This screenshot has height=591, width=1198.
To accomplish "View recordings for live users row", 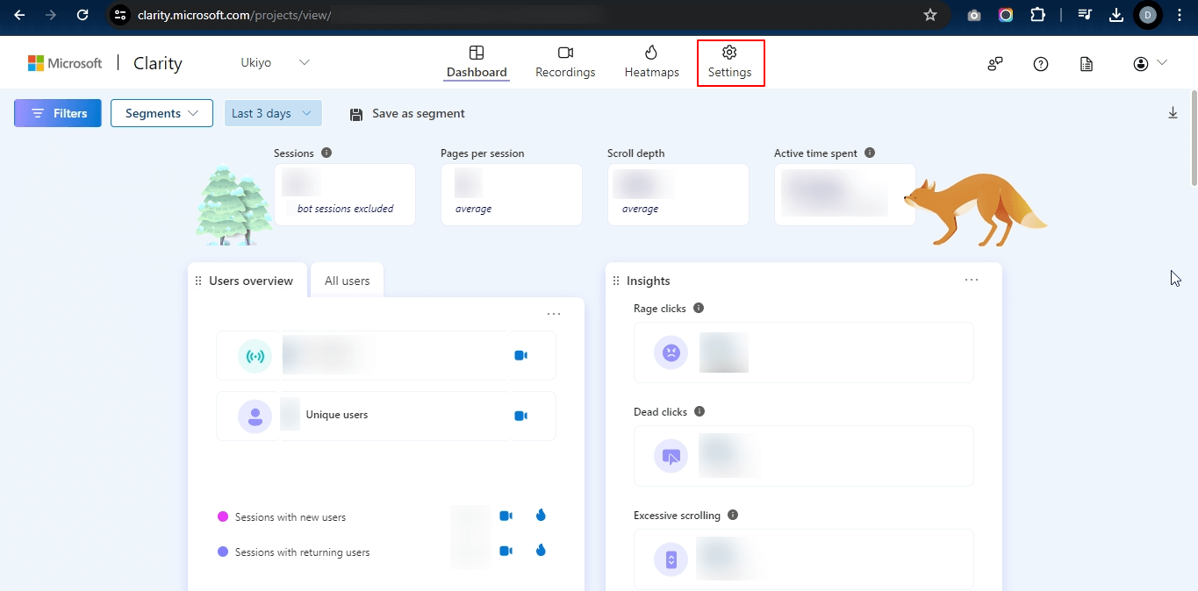I will [x=520, y=355].
